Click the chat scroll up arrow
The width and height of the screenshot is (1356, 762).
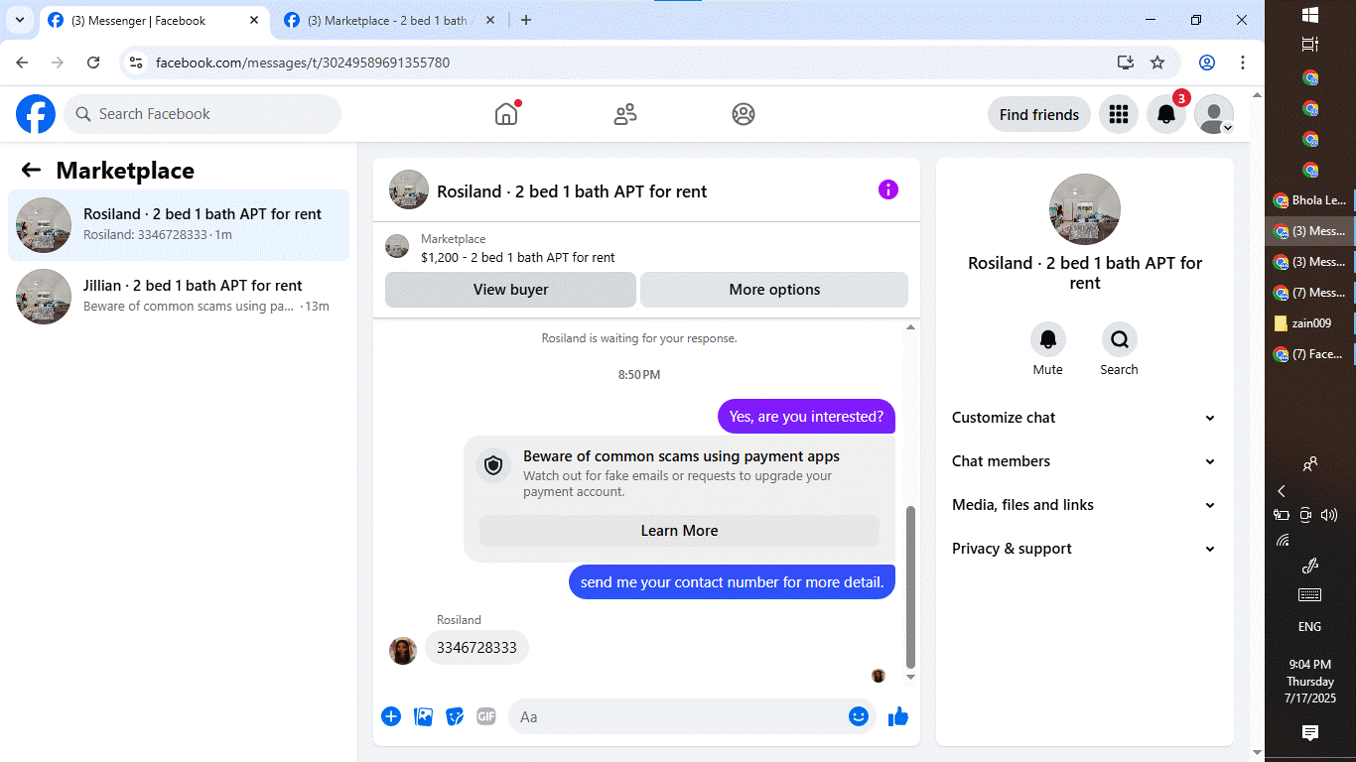(x=911, y=327)
